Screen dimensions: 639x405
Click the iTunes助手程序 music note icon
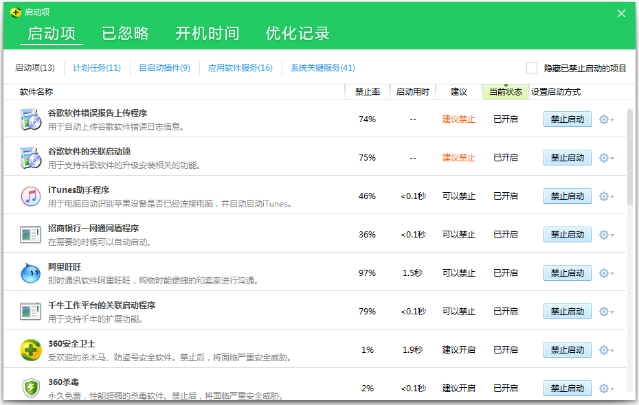pos(30,196)
